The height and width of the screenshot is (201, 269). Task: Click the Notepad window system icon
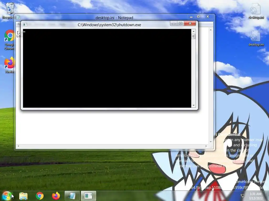tap(18, 18)
